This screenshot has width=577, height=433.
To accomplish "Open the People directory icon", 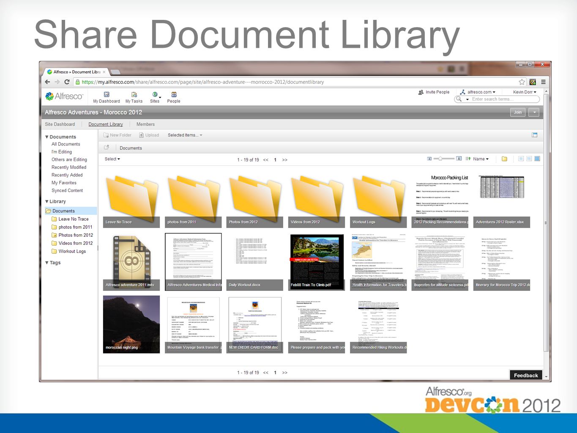I will 174,95.
